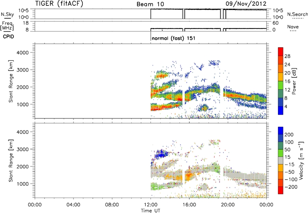Image resolution: width=308 pixels, height=213 pixels.
Task: Click the date "09/Nov/2012"
Action: 246,3
